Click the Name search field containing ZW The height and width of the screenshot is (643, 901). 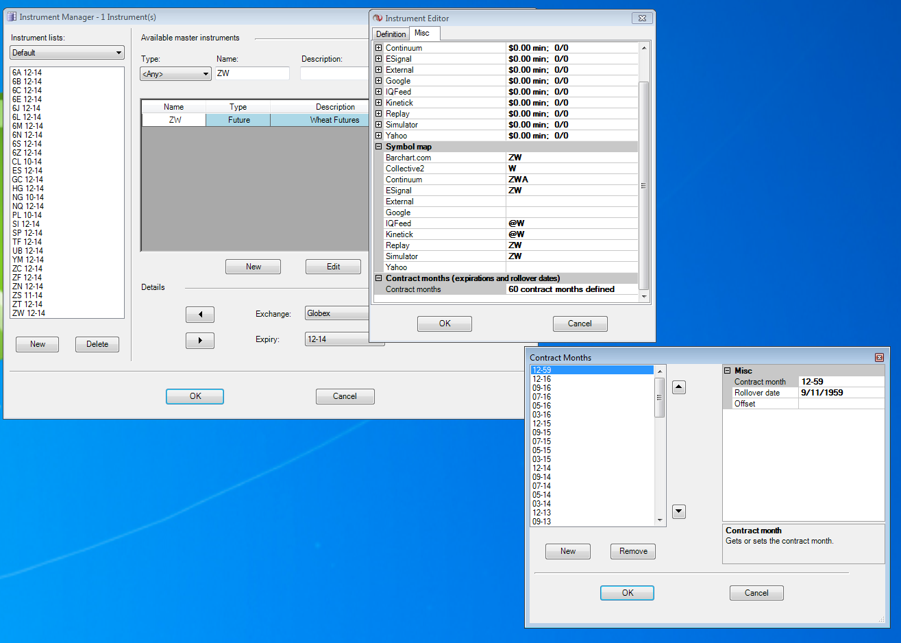tap(252, 73)
